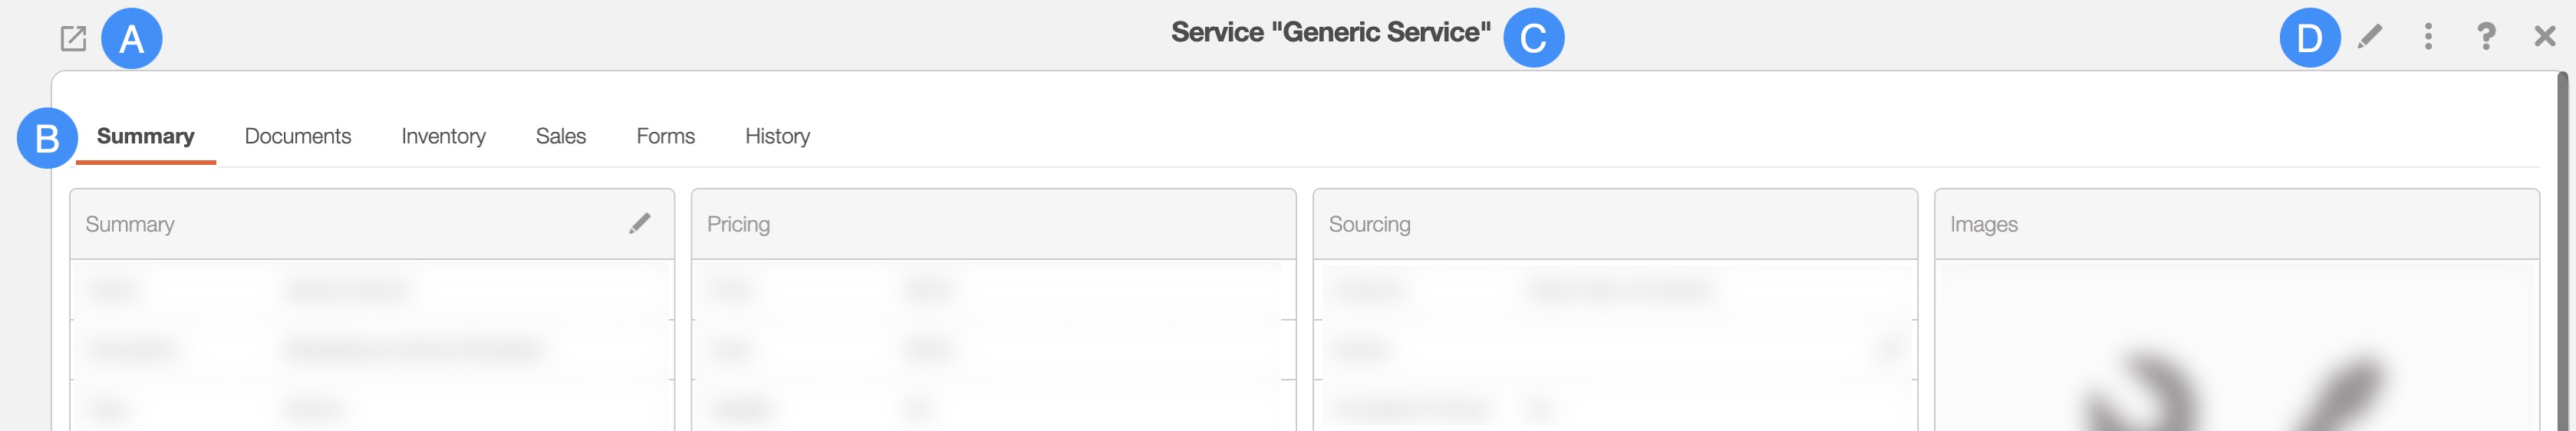Open record in new window icon
Viewport: 2576px width, 431px height.
(x=73, y=39)
